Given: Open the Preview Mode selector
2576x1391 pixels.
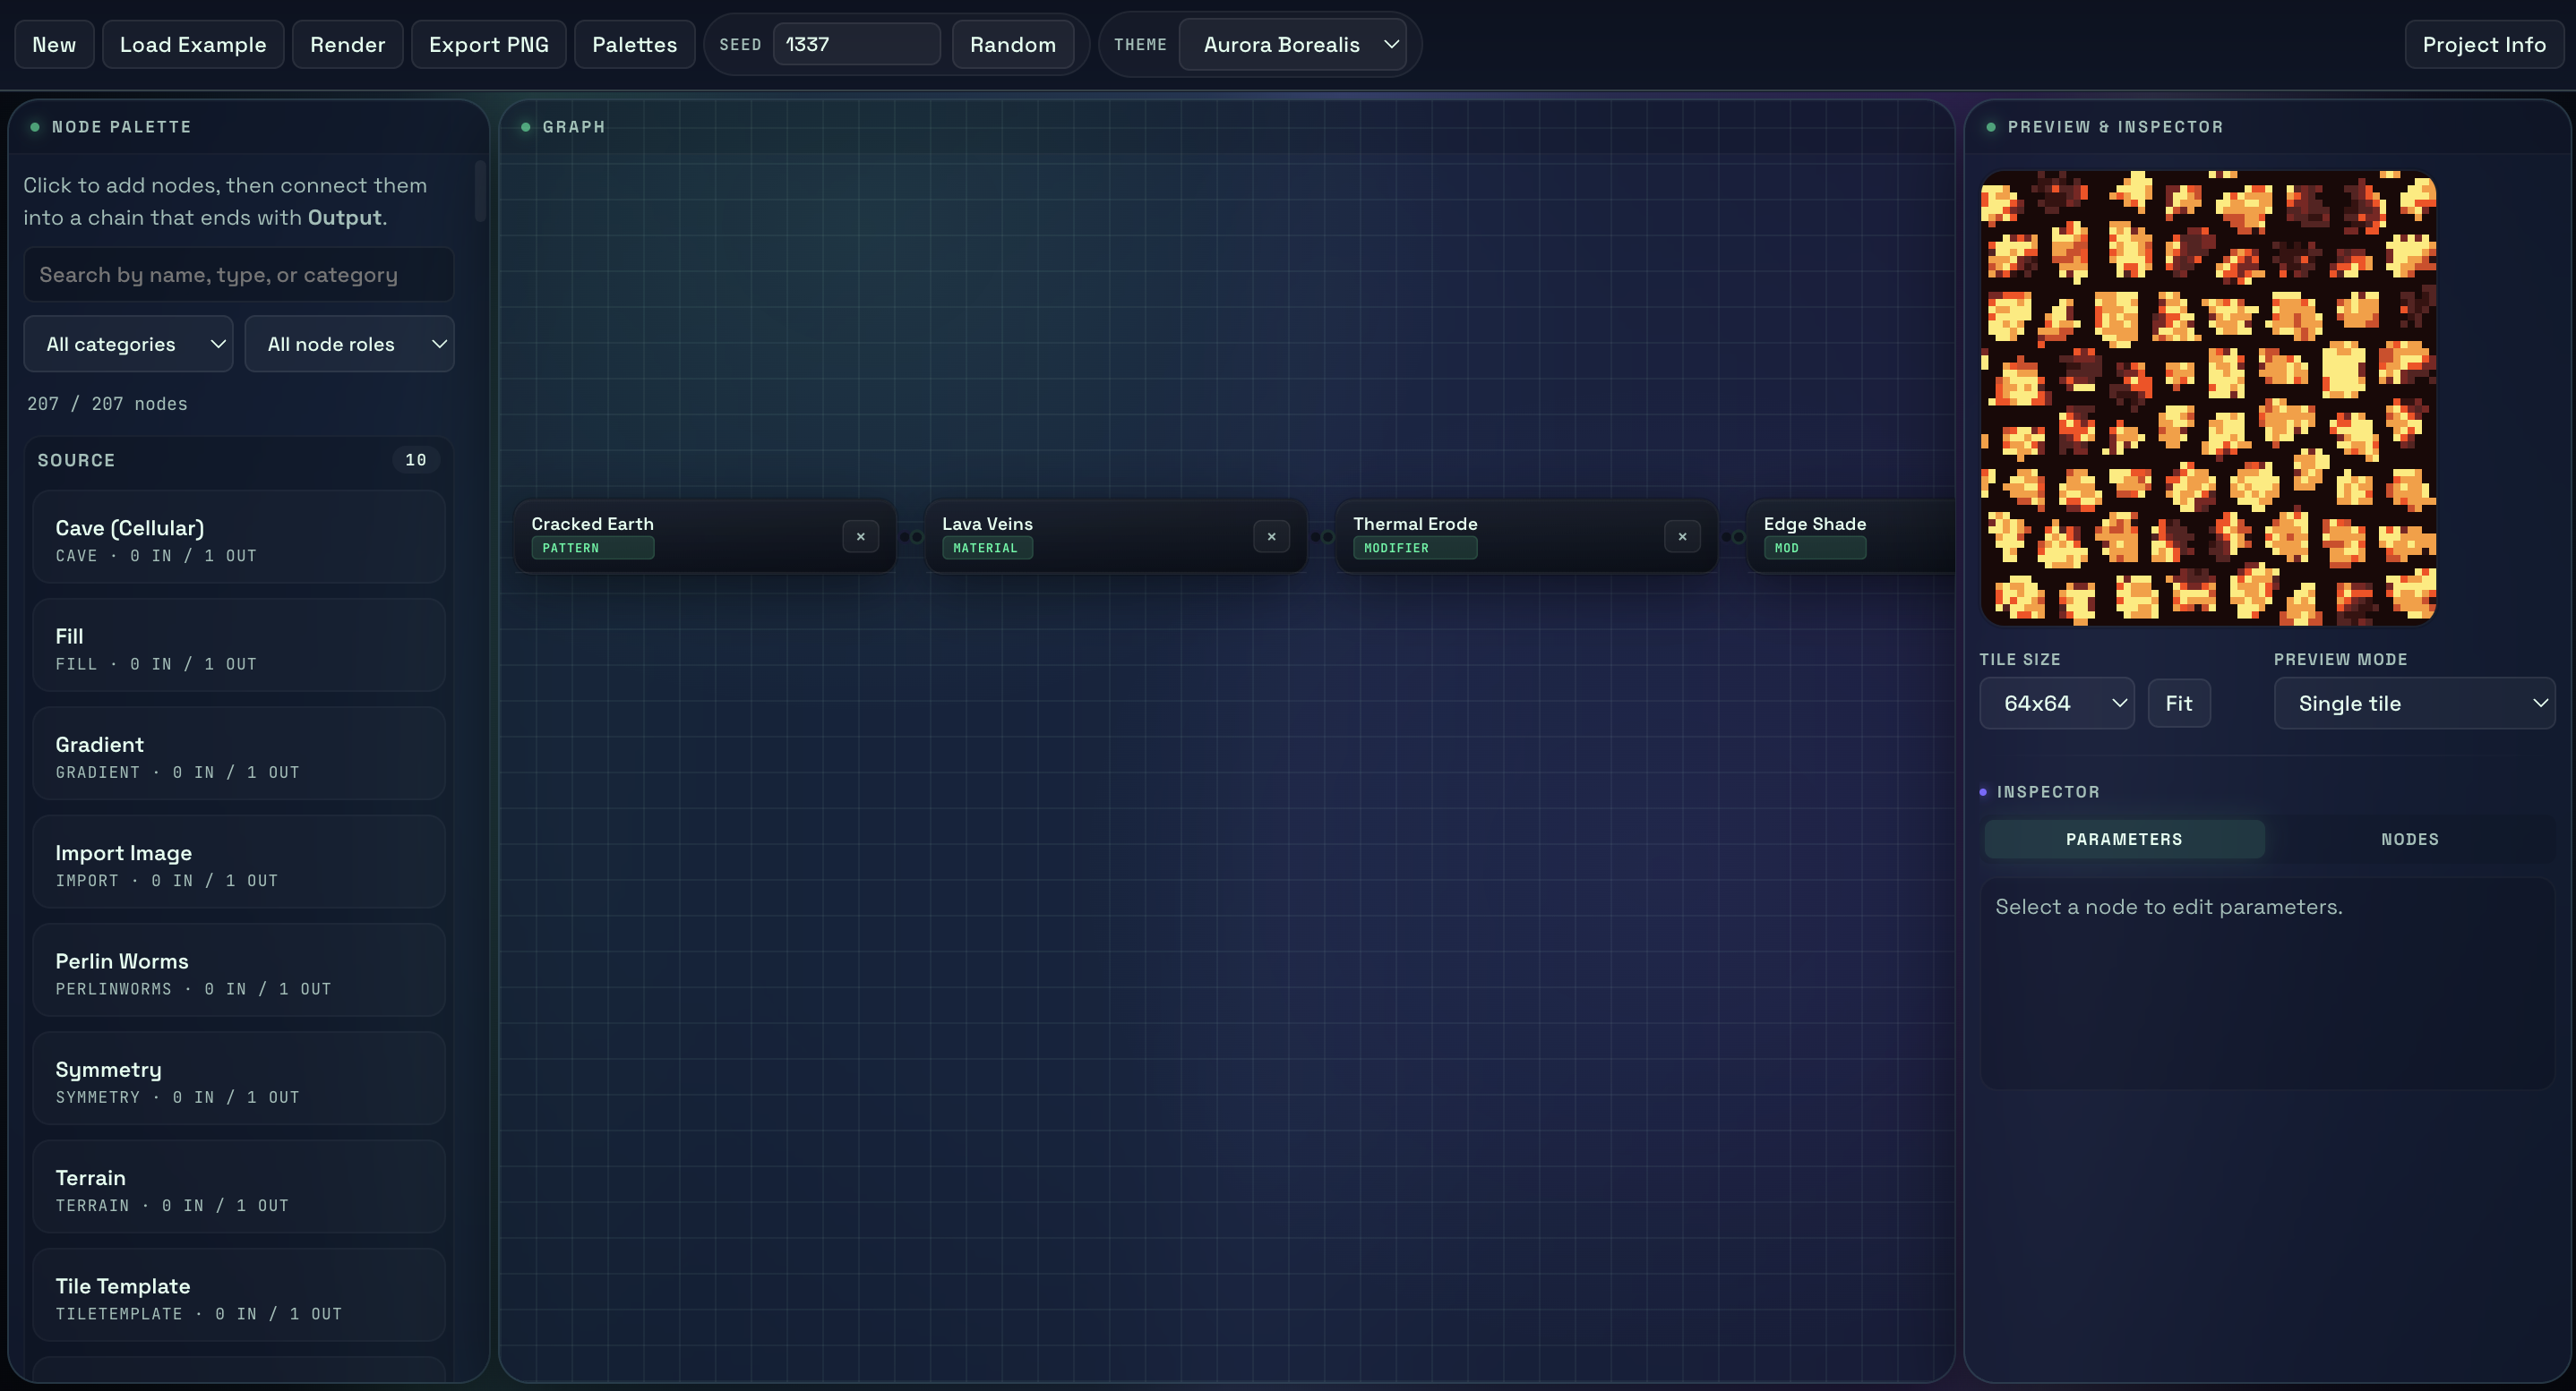Looking at the screenshot, I should click(2413, 704).
